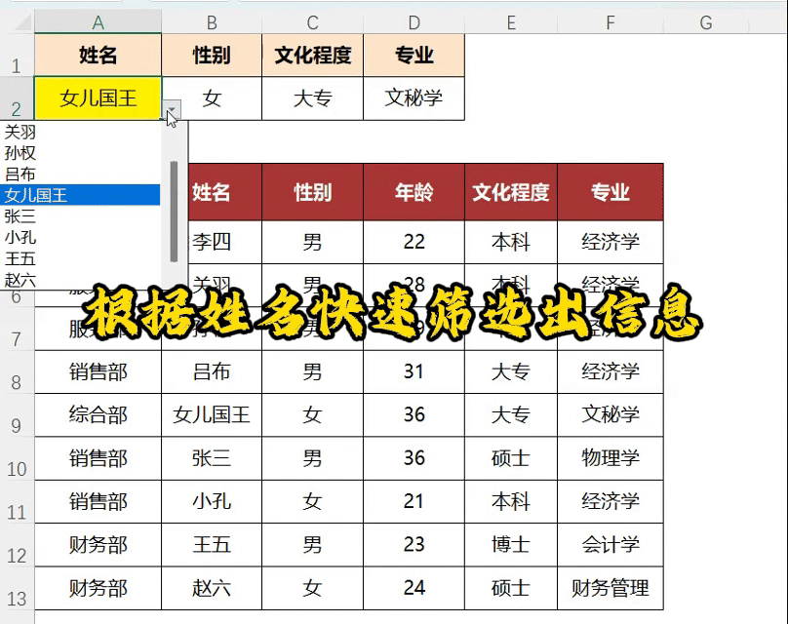Click the 王五 cell in row 12
788x624 pixels.
(212, 545)
